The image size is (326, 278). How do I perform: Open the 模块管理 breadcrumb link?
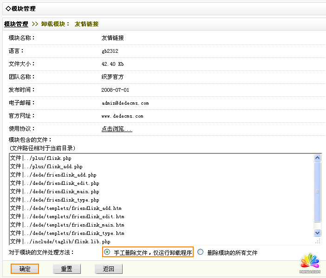[x=16, y=24]
